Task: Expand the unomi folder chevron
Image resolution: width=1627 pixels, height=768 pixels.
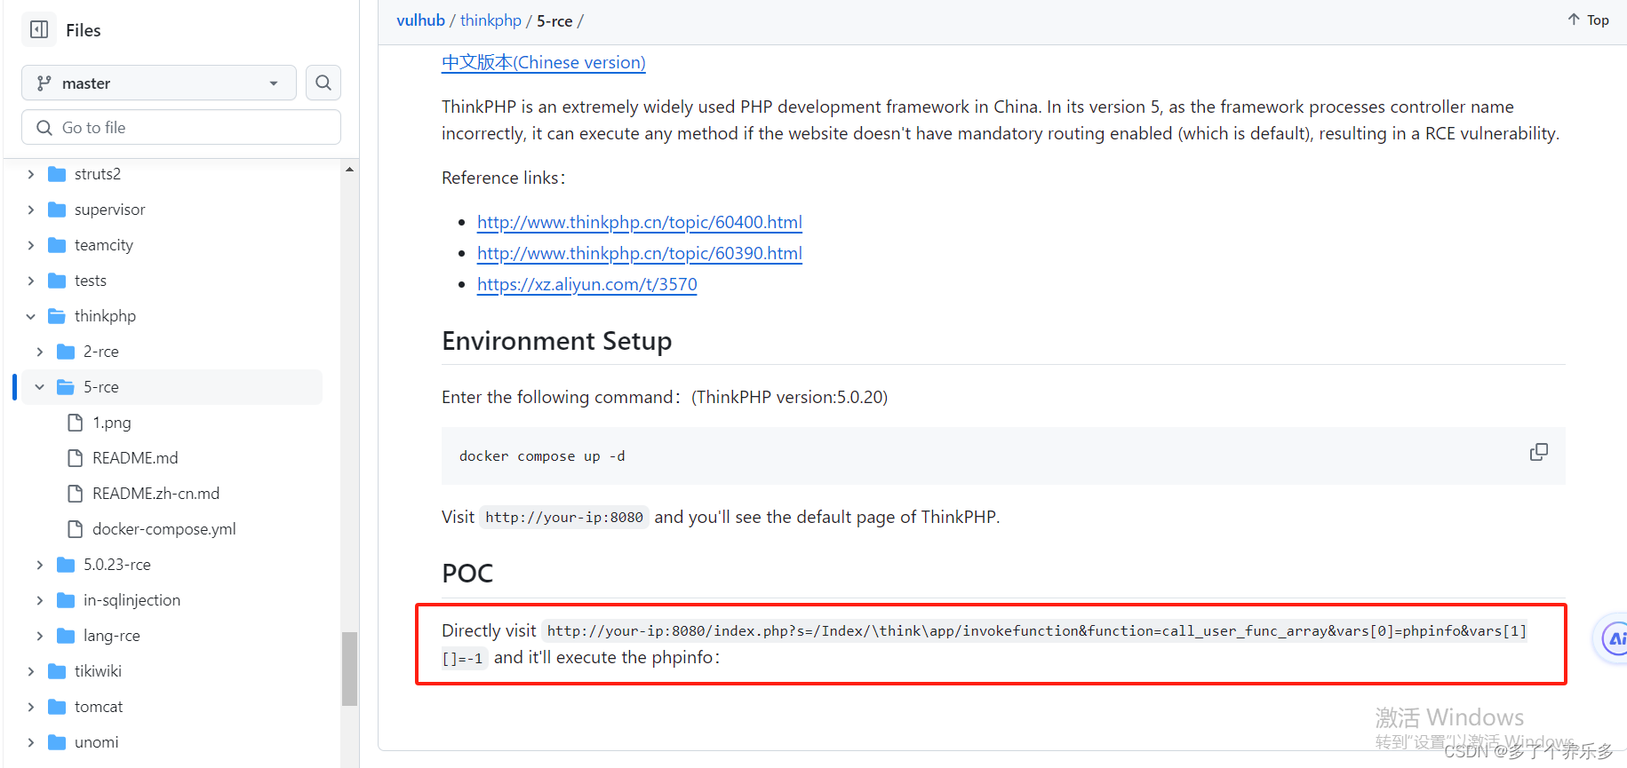Action: click(31, 742)
